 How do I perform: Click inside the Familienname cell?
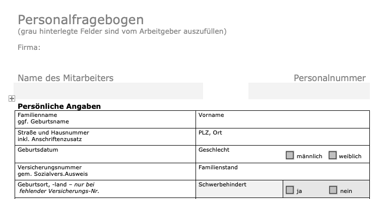(105, 119)
